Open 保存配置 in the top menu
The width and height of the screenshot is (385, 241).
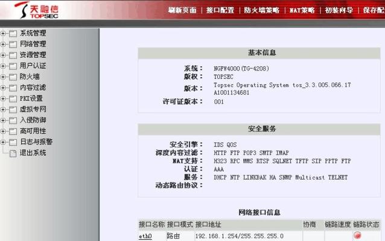point(374,10)
